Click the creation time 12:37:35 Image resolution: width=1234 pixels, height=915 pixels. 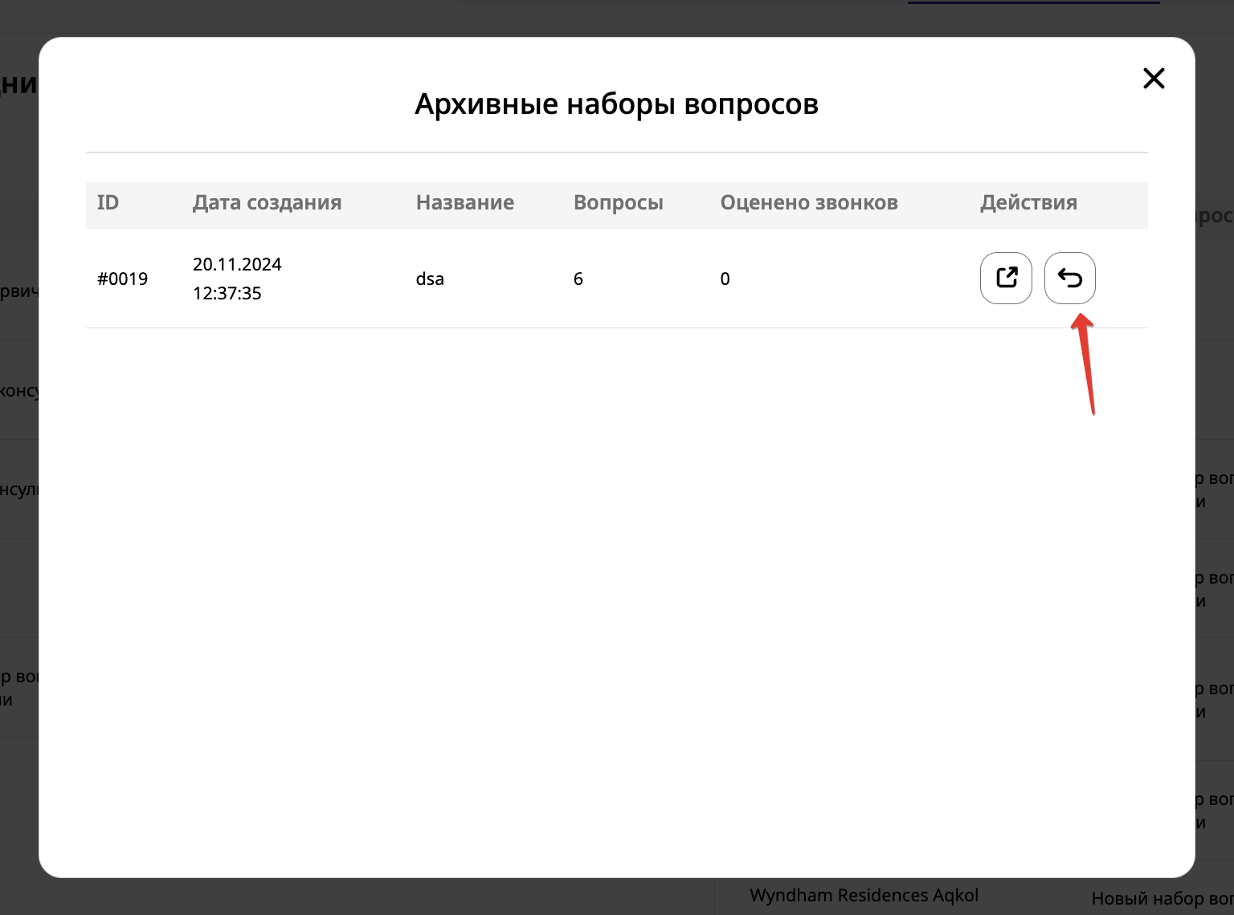click(x=227, y=294)
